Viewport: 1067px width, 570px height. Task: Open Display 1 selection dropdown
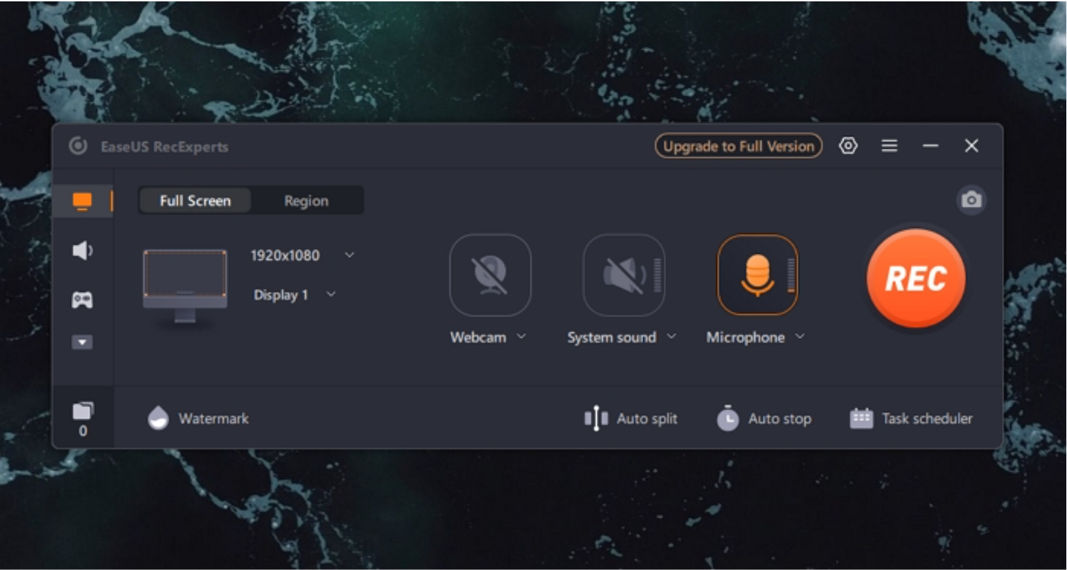point(294,295)
